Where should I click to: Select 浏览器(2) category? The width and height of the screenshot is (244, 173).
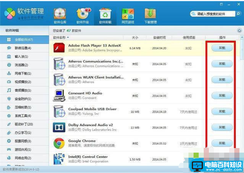[x=24, y=65]
